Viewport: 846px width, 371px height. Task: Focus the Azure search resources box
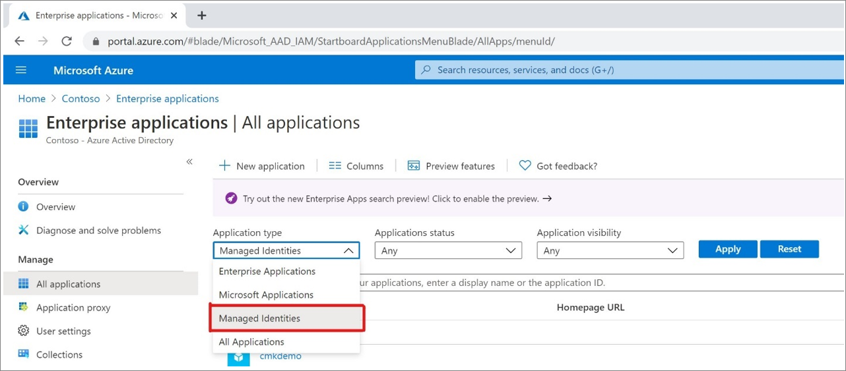(x=627, y=70)
